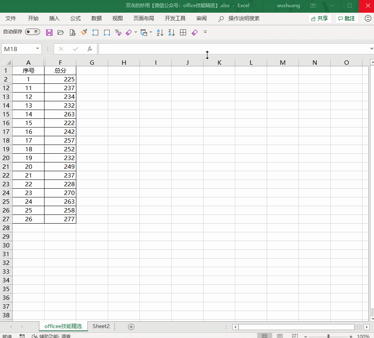Screen dimensions: 374x338
Task: Expand the Name Box dropdown arrow
Action: pos(37,48)
